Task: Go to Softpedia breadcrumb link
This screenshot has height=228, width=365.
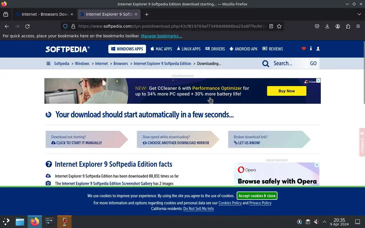Action: point(62,64)
